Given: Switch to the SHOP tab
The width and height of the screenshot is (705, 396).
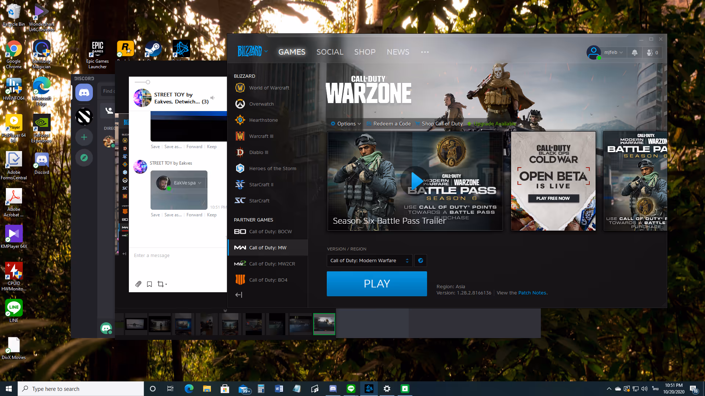Looking at the screenshot, I should pyautogui.click(x=365, y=52).
